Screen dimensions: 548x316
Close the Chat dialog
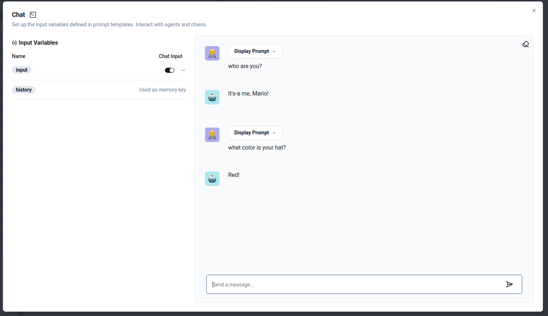pos(534,10)
